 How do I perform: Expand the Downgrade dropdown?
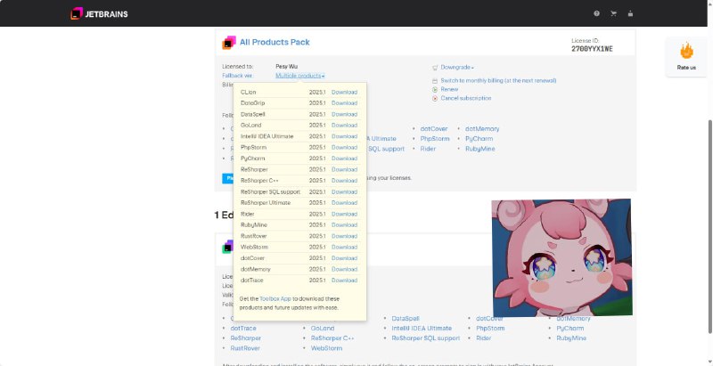coord(456,67)
